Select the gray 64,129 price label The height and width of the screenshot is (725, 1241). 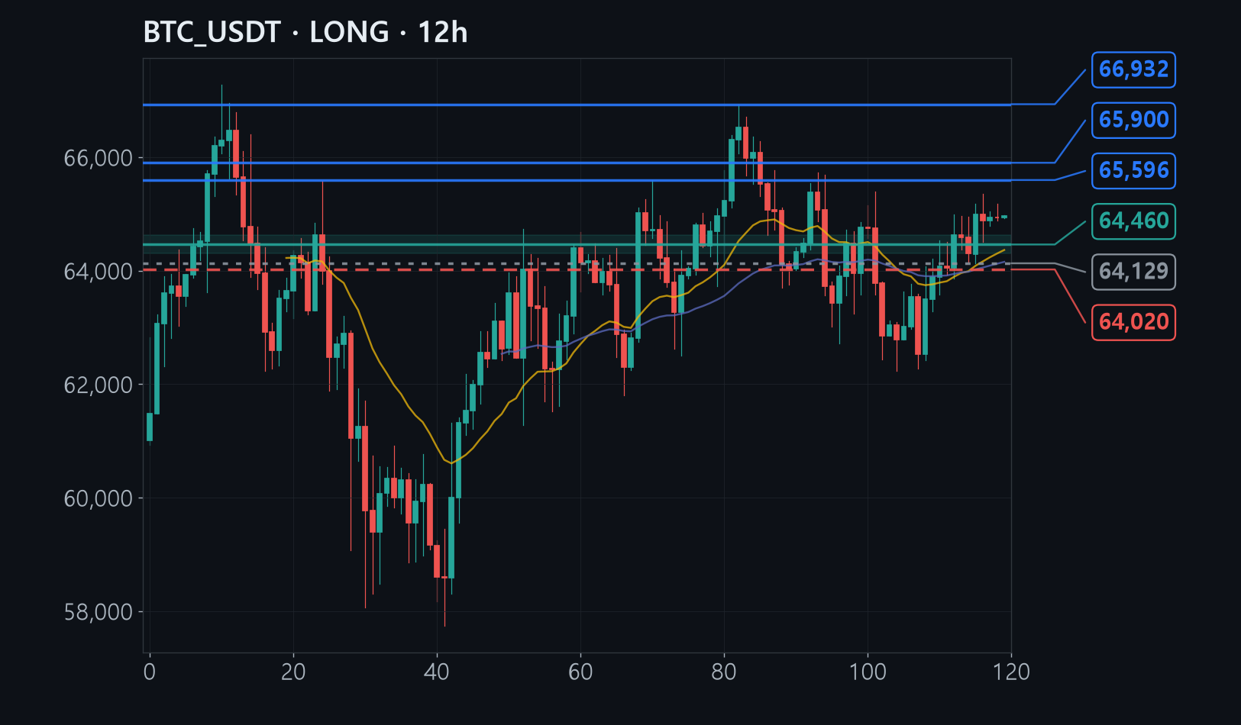coord(1133,272)
